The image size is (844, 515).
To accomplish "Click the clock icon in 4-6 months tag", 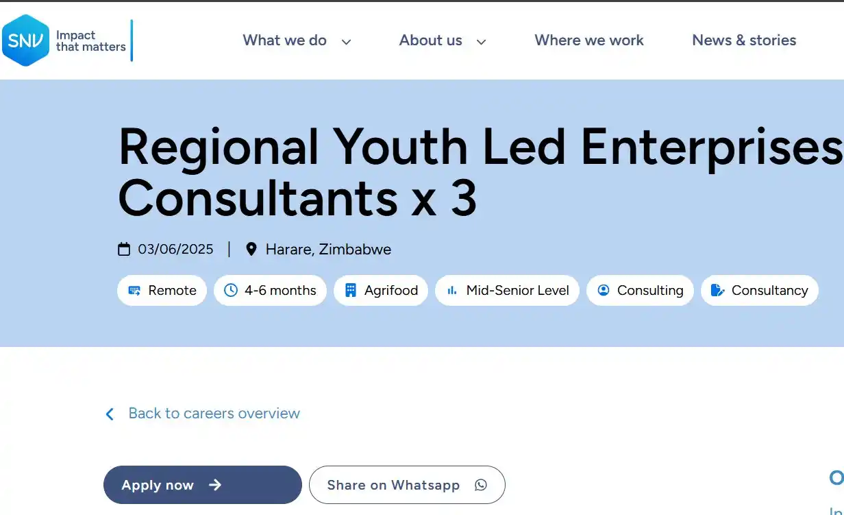I will click(231, 290).
